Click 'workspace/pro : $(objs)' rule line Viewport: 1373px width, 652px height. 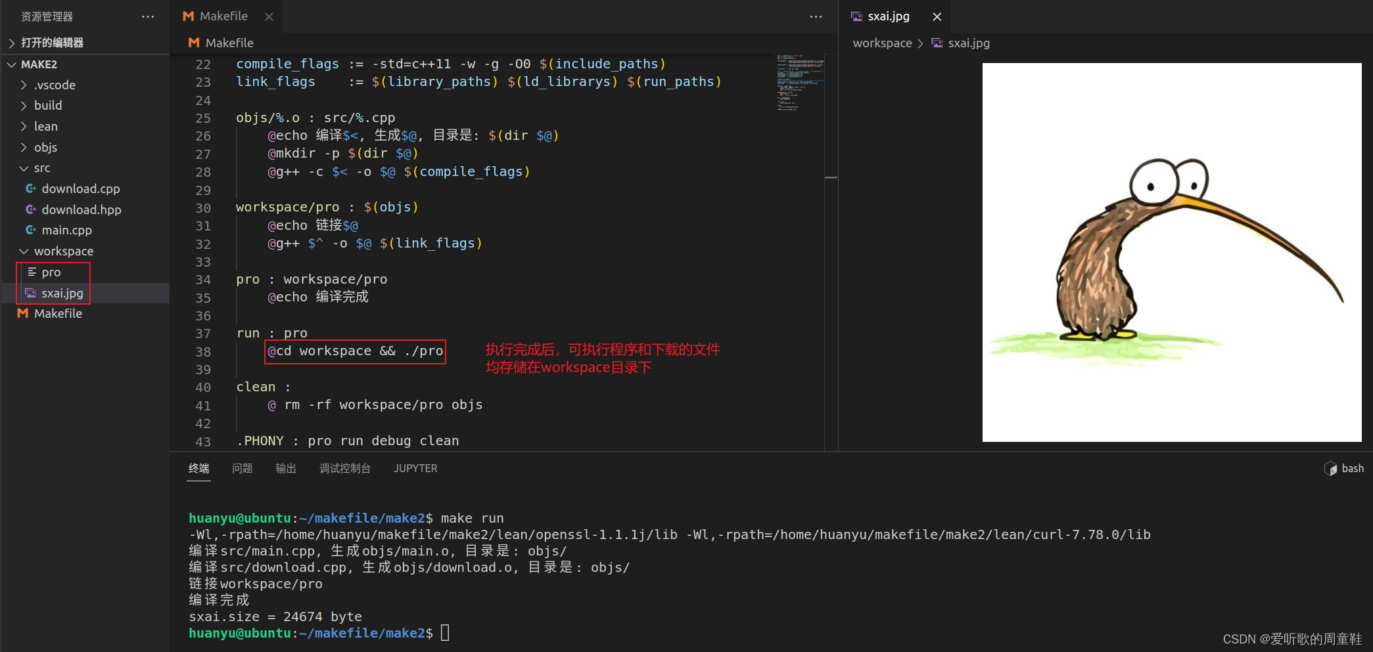[x=327, y=207]
